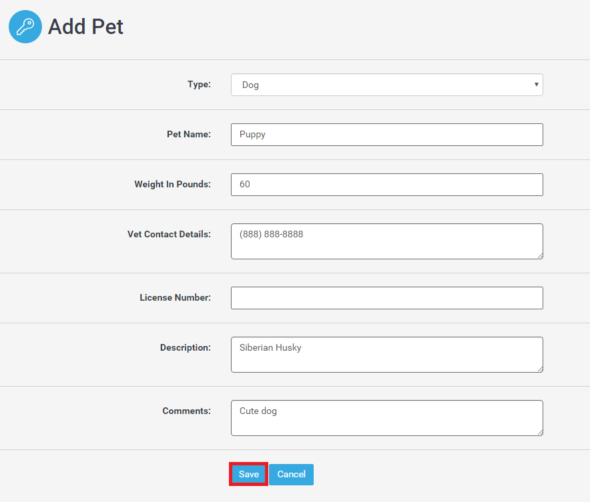Image resolution: width=590 pixels, height=502 pixels.
Task: Click the Type label
Action: point(199,85)
